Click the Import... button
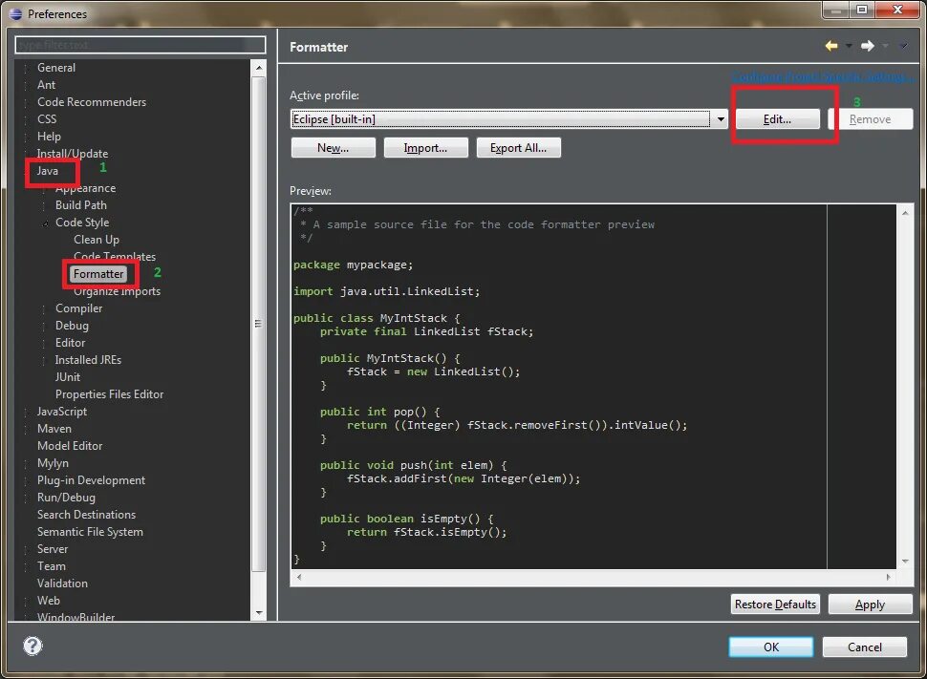Screen dimensions: 927x679 (x=425, y=148)
